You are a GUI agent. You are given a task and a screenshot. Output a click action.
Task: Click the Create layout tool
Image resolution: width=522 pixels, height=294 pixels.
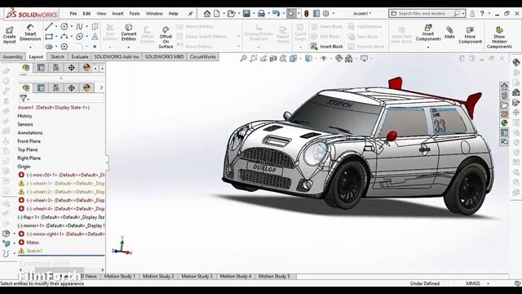click(x=9, y=34)
